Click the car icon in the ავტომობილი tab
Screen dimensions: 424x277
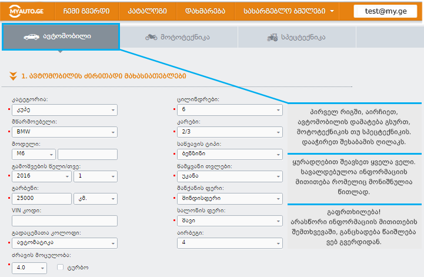(31, 37)
